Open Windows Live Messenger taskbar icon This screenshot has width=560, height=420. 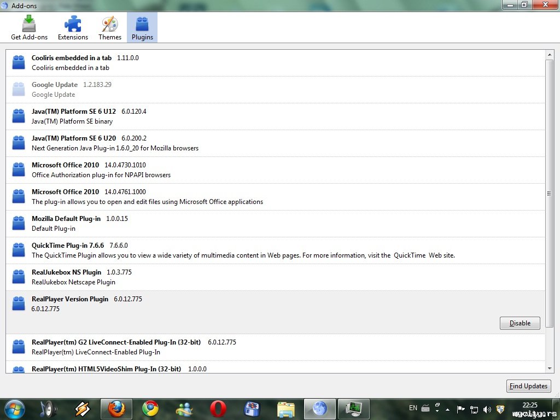(x=184, y=409)
